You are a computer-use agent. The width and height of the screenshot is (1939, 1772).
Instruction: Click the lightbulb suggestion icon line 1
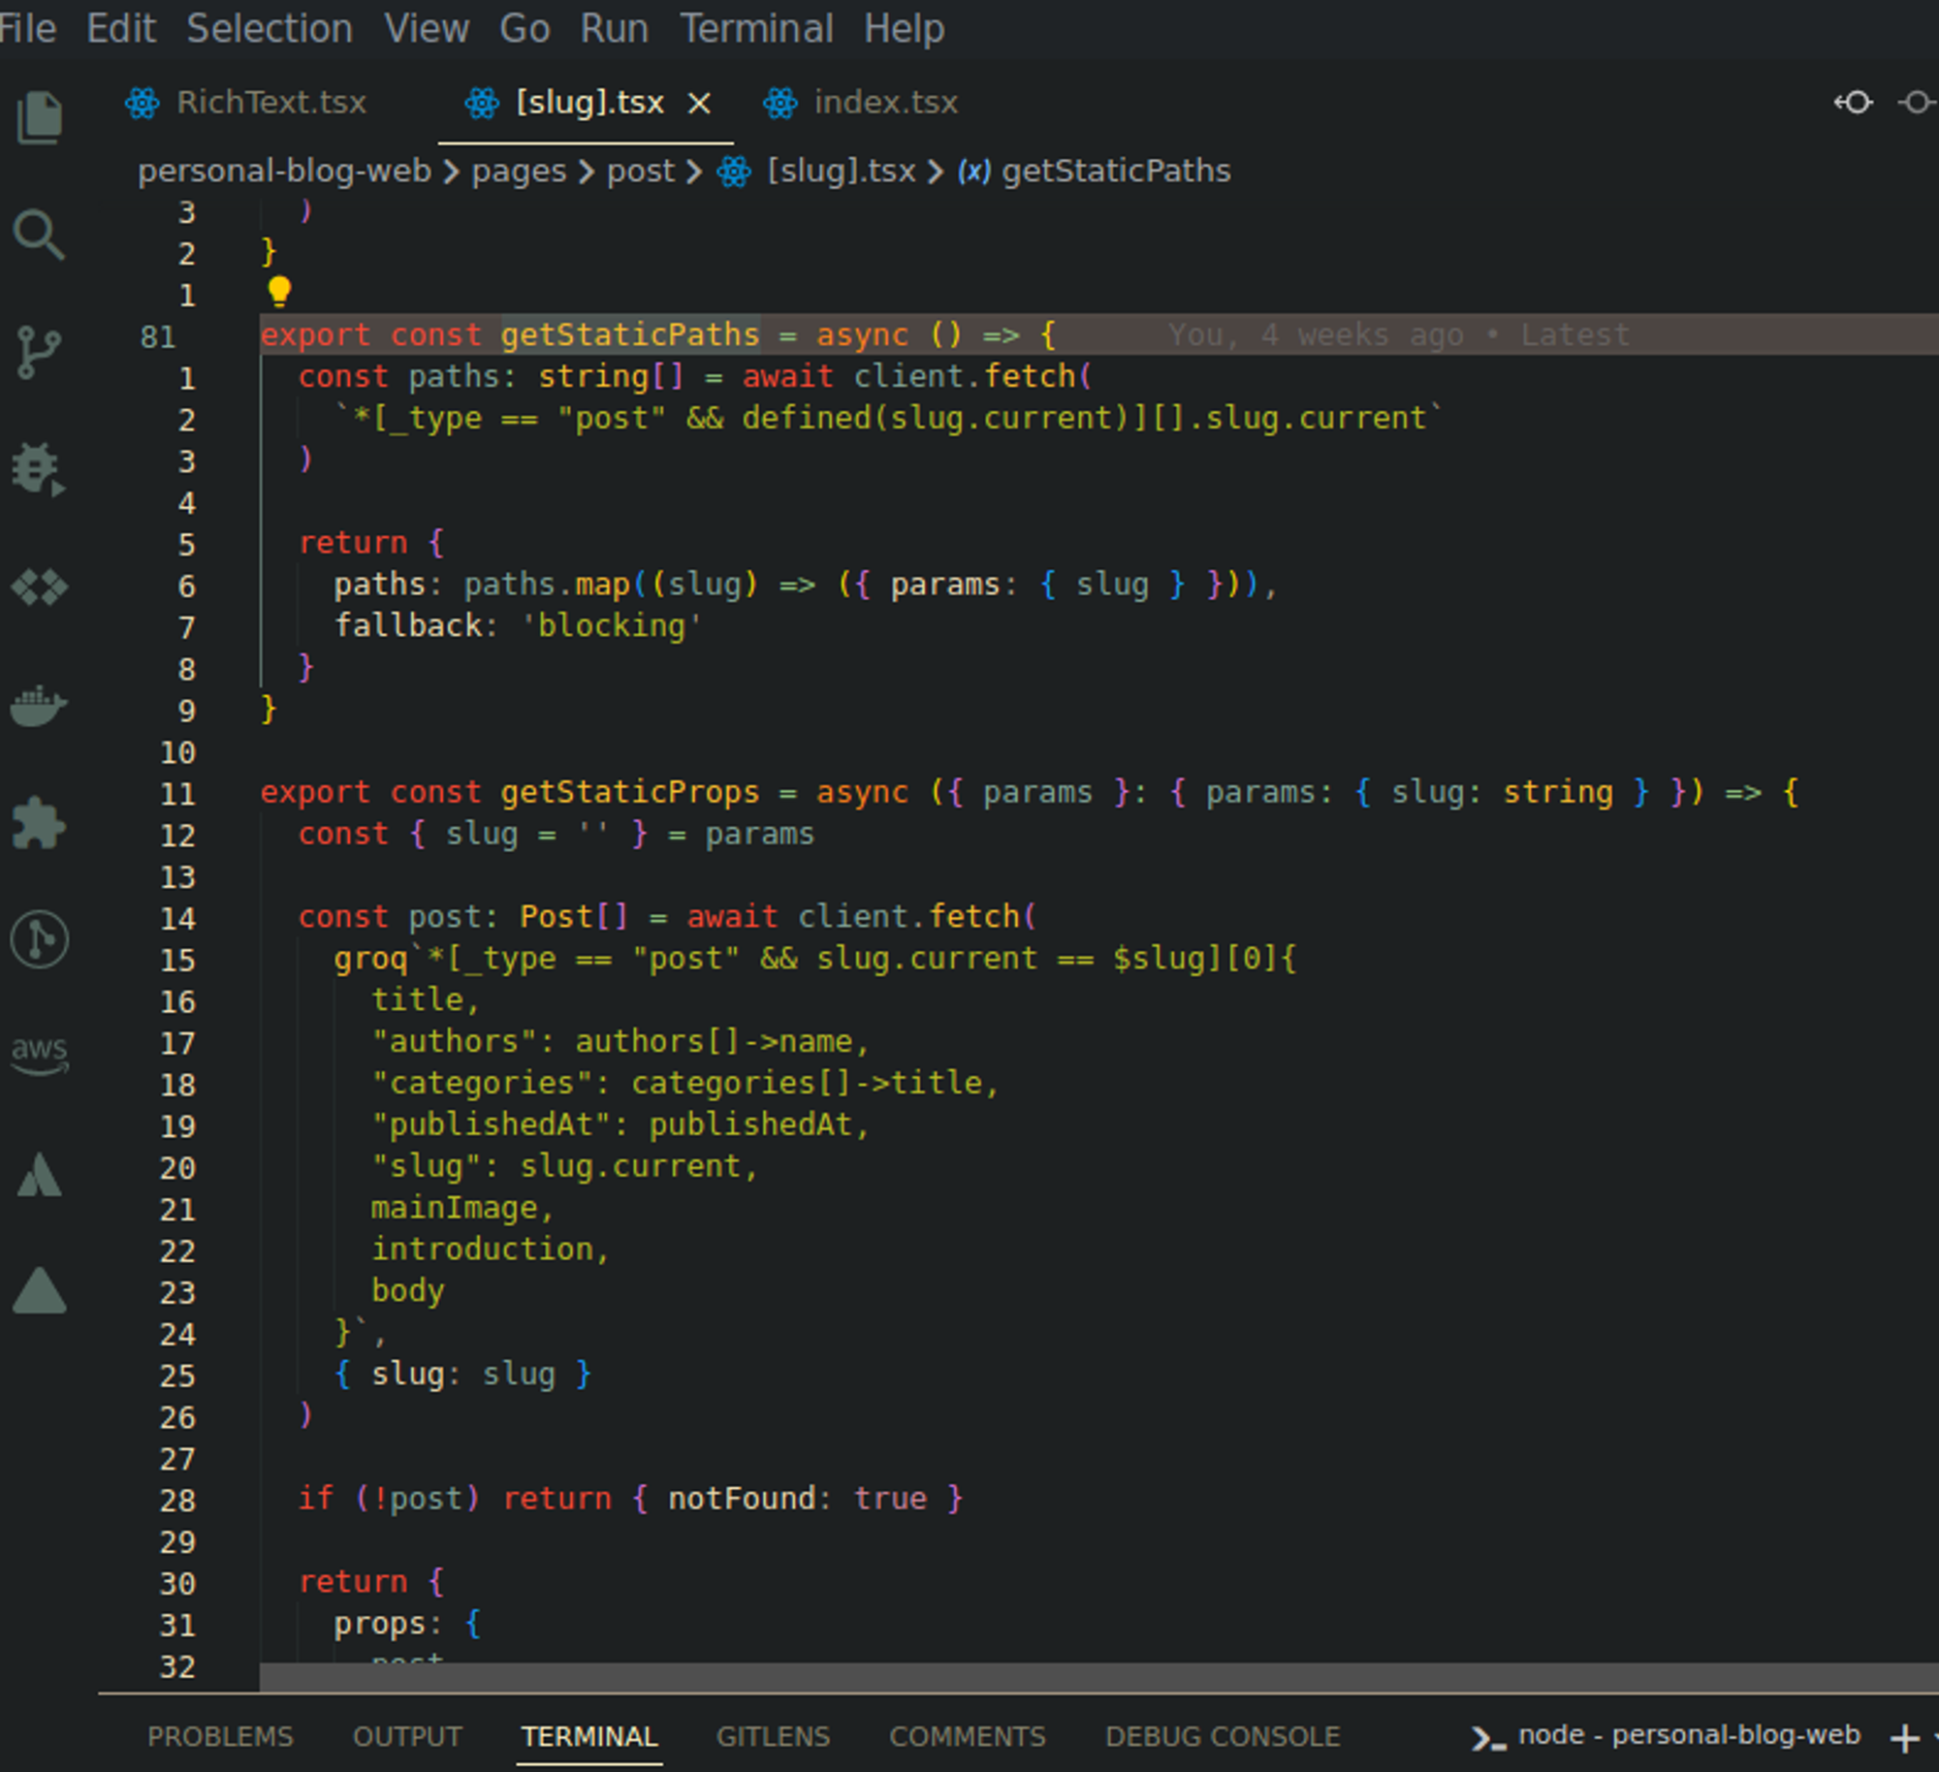coord(273,292)
